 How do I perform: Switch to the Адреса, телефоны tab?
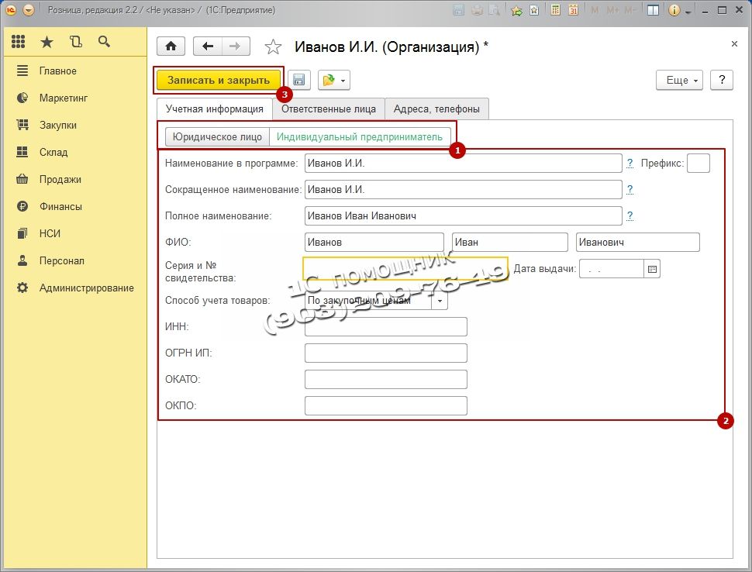click(436, 109)
